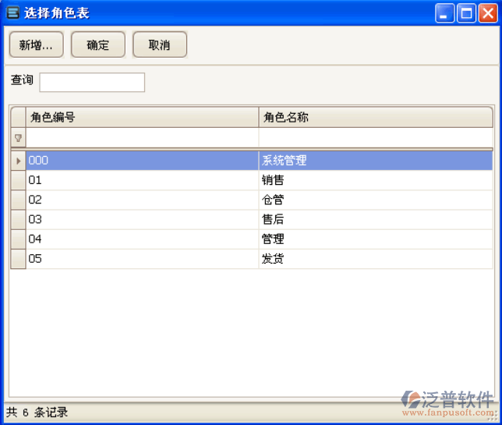
Task: Focus the 查询 search input field
Action: (x=92, y=83)
